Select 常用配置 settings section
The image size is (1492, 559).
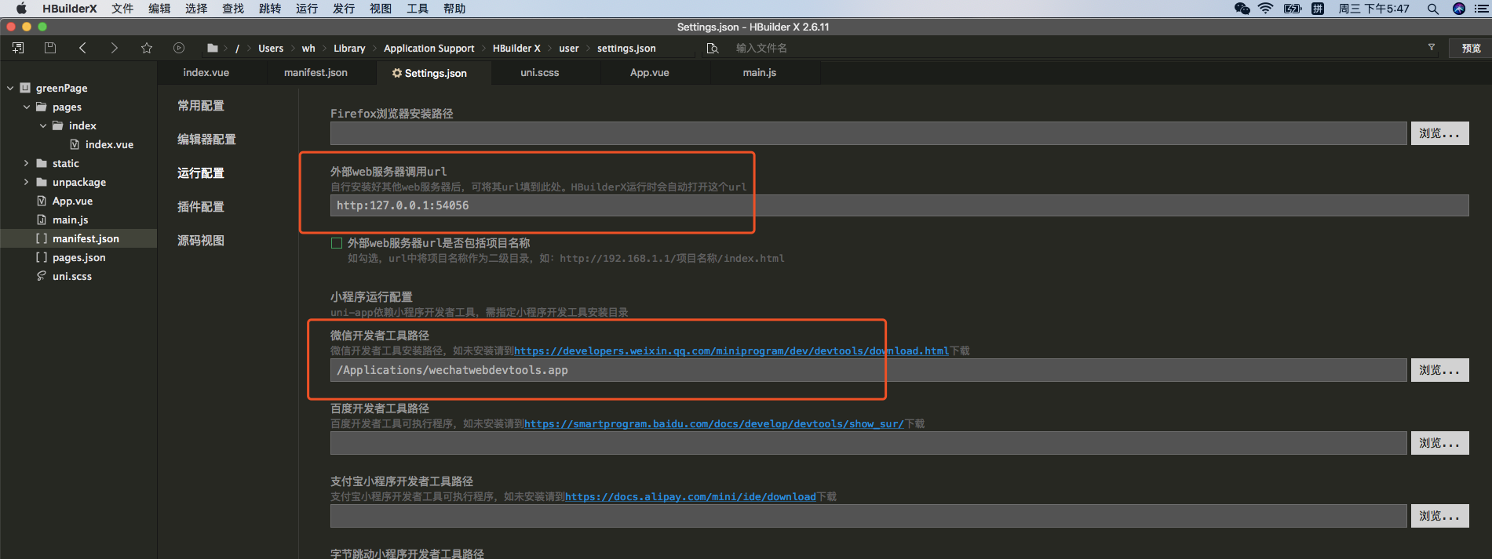(x=201, y=105)
